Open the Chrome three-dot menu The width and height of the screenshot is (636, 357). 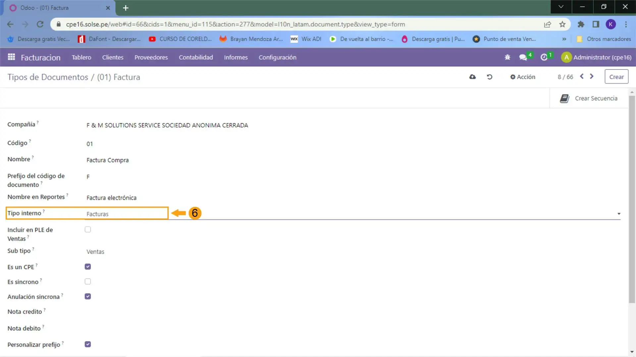[x=626, y=24]
